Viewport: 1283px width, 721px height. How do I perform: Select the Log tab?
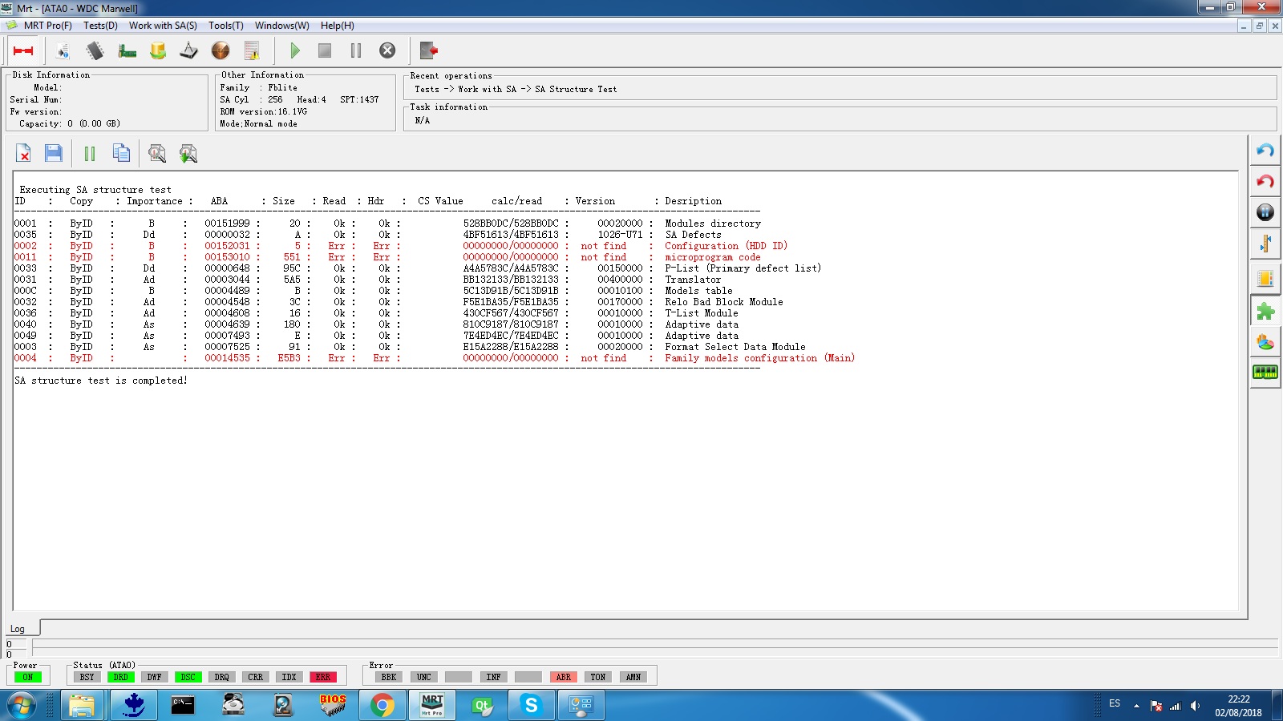[18, 629]
